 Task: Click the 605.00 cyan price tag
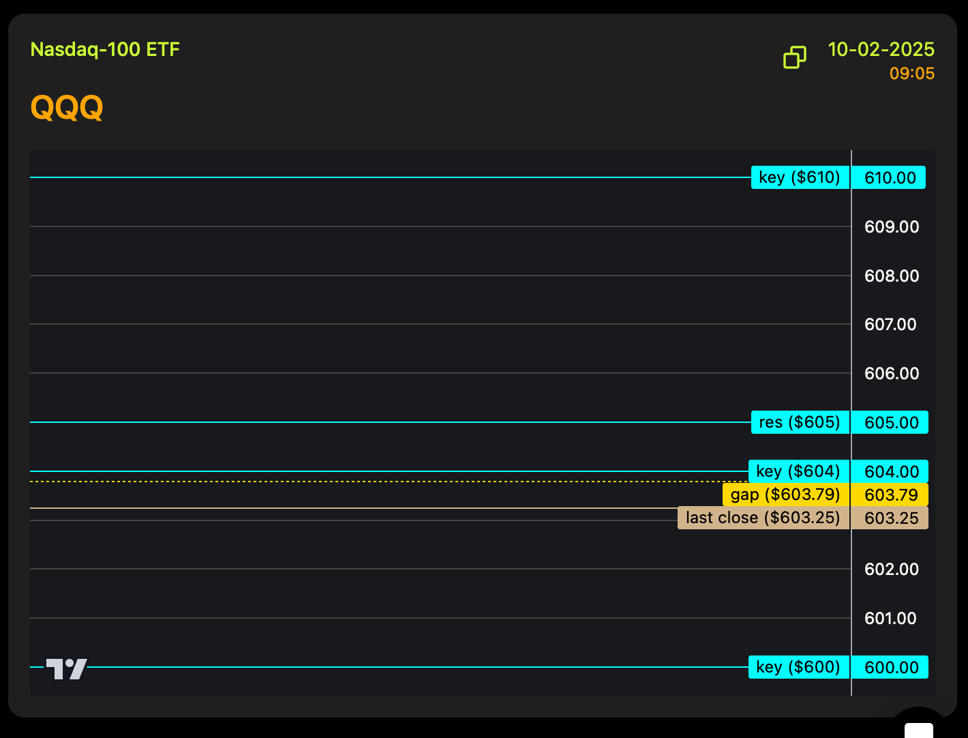[x=891, y=423]
